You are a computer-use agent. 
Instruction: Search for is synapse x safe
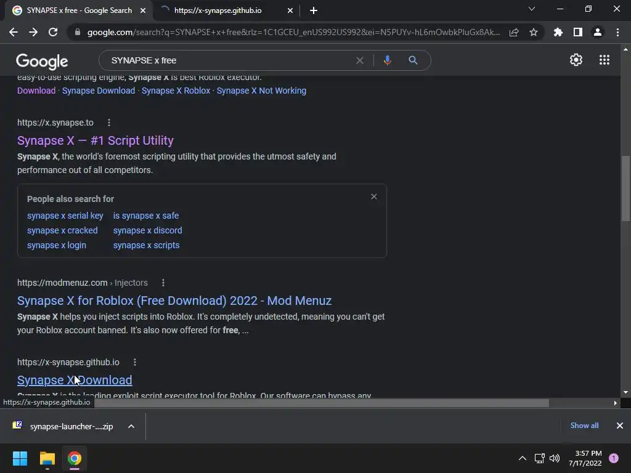click(x=146, y=216)
